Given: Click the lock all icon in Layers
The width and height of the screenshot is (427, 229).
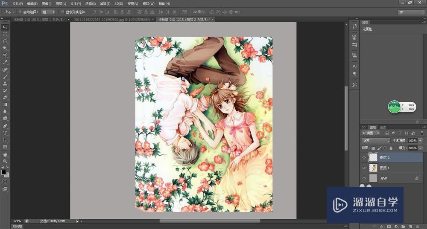Looking at the screenshot, I should [x=392, y=148].
